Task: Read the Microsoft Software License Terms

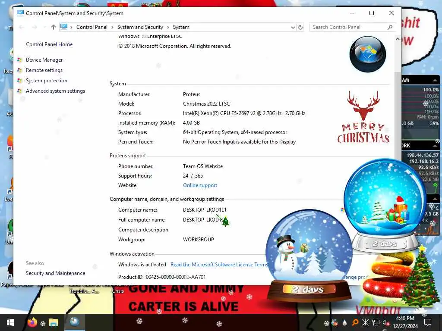Action: point(219,265)
